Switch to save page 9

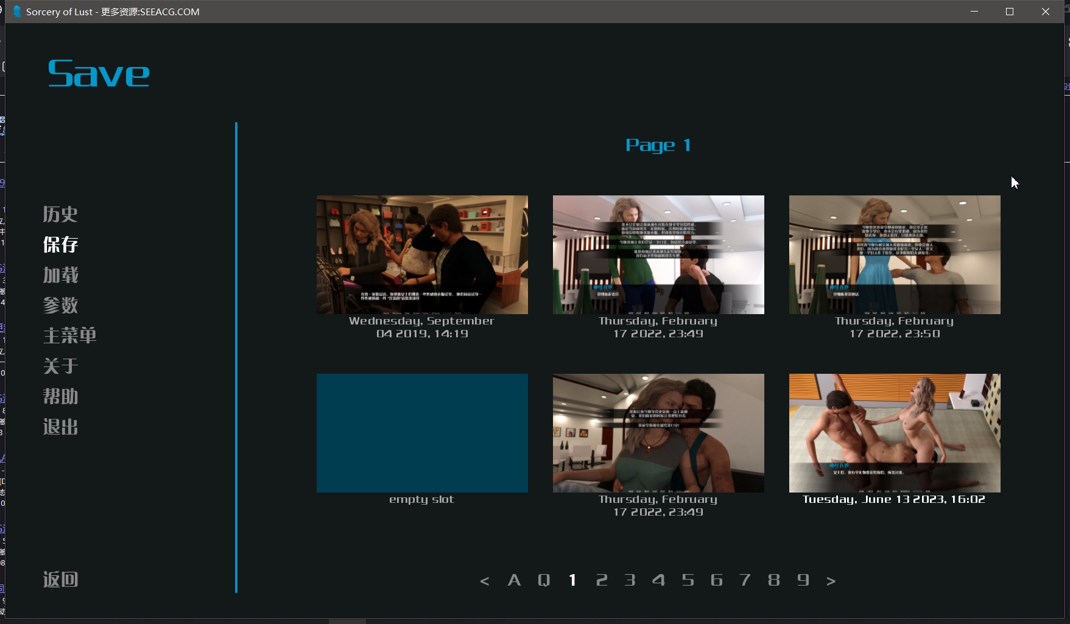(x=803, y=580)
